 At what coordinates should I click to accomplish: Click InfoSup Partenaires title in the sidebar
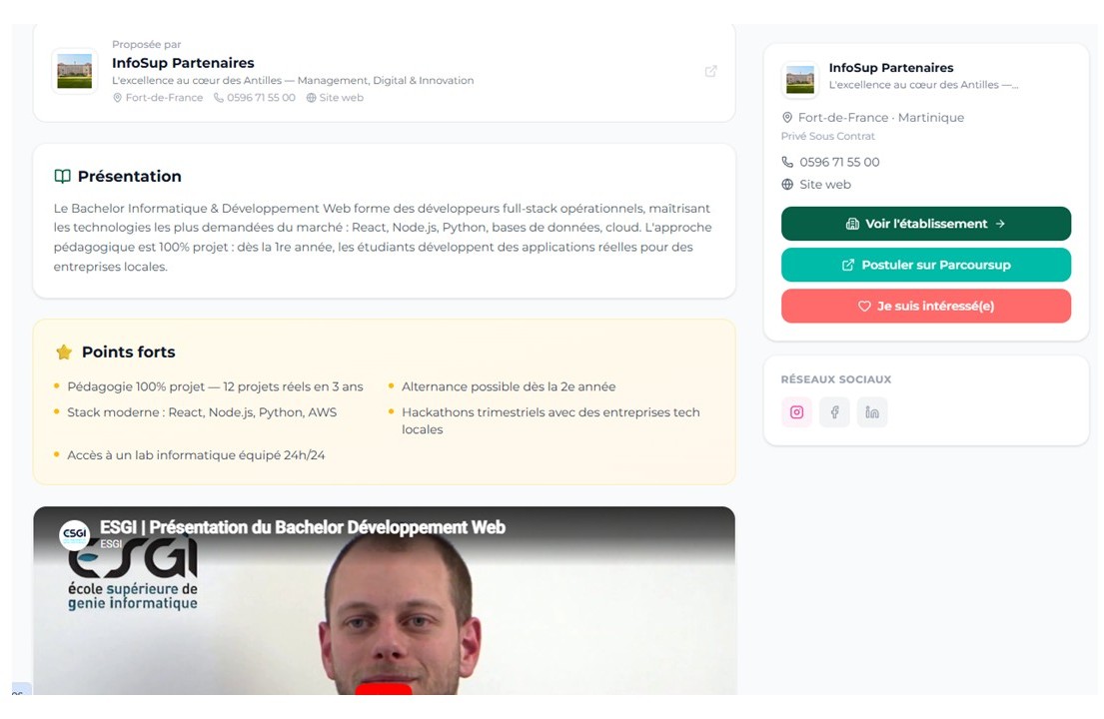click(x=891, y=68)
